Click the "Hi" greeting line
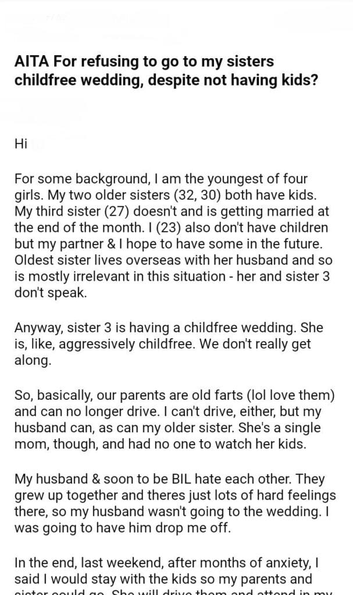The width and height of the screenshot is (353, 595). pos(21,144)
